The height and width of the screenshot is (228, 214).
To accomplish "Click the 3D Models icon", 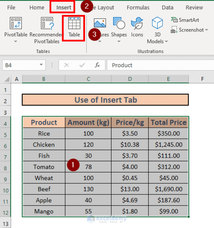I will (x=157, y=23).
